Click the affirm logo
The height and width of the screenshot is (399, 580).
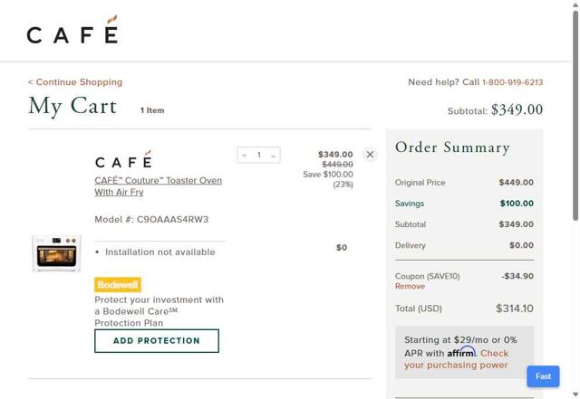click(461, 352)
